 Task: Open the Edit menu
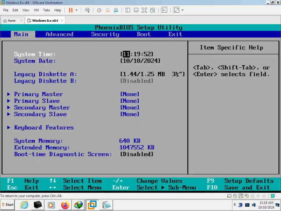pyautogui.click(x=15, y=10)
